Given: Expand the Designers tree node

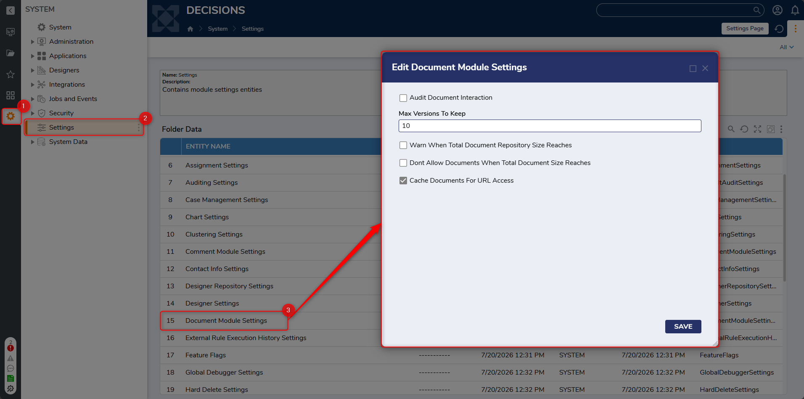Looking at the screenshot, I should pos(32,70).
